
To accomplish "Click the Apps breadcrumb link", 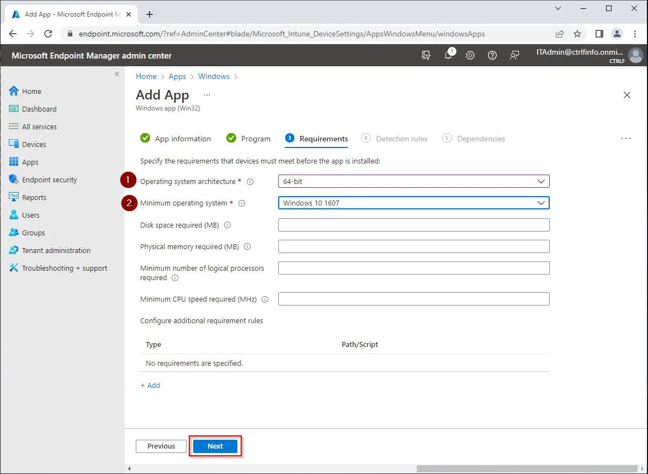I will click(177, 77).
